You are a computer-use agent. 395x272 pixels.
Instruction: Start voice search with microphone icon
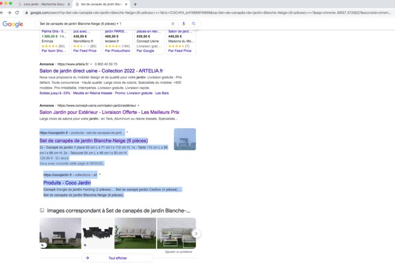point(184,24)
